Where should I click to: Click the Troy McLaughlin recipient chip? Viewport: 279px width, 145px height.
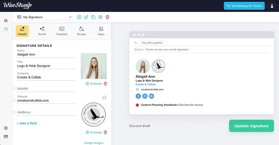152,43
